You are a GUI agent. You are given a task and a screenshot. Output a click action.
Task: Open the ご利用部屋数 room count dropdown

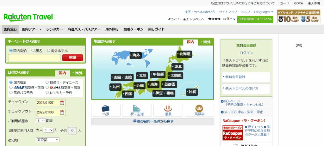point(41,120)
